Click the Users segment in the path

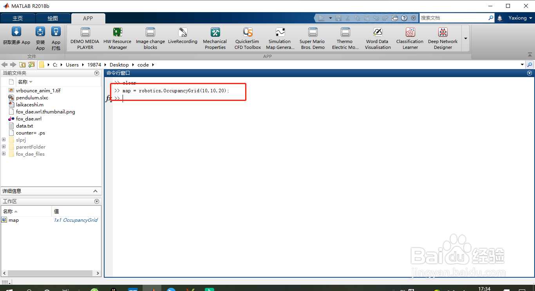[72, 65]
